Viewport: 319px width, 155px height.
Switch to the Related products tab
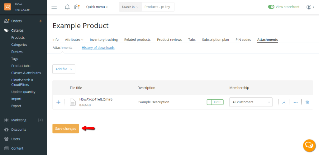(x=137, y=40)
